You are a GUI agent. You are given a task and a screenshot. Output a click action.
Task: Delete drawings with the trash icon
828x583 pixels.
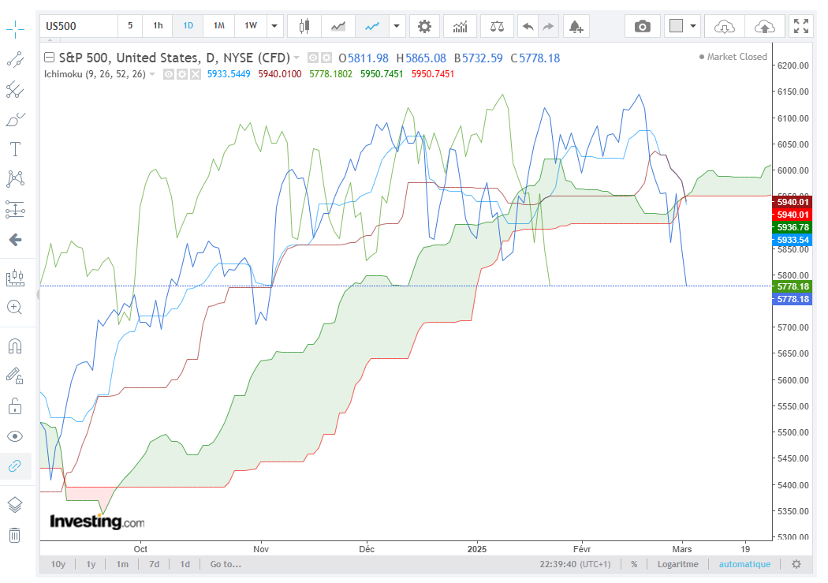15,535
